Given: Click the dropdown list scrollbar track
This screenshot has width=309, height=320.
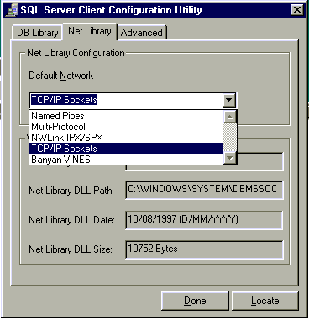Looking at the screenshot, I should click(x=230, y=138).
